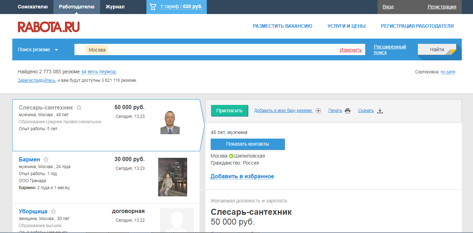Image resolution: width=473 pixels, height=233 pixels.
Task: Reveal contacts with Показать контакты button
Action: (x=248, y=144)
